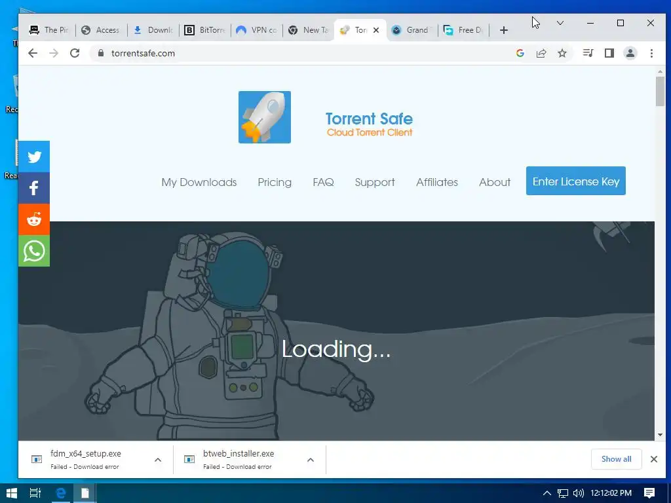Switch to the Download tab
This screenshot has width=671, height=503.
point(153,30)
